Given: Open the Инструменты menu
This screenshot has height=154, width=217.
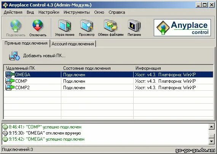Looking at the screenshot, I should [x=77, y=12].
